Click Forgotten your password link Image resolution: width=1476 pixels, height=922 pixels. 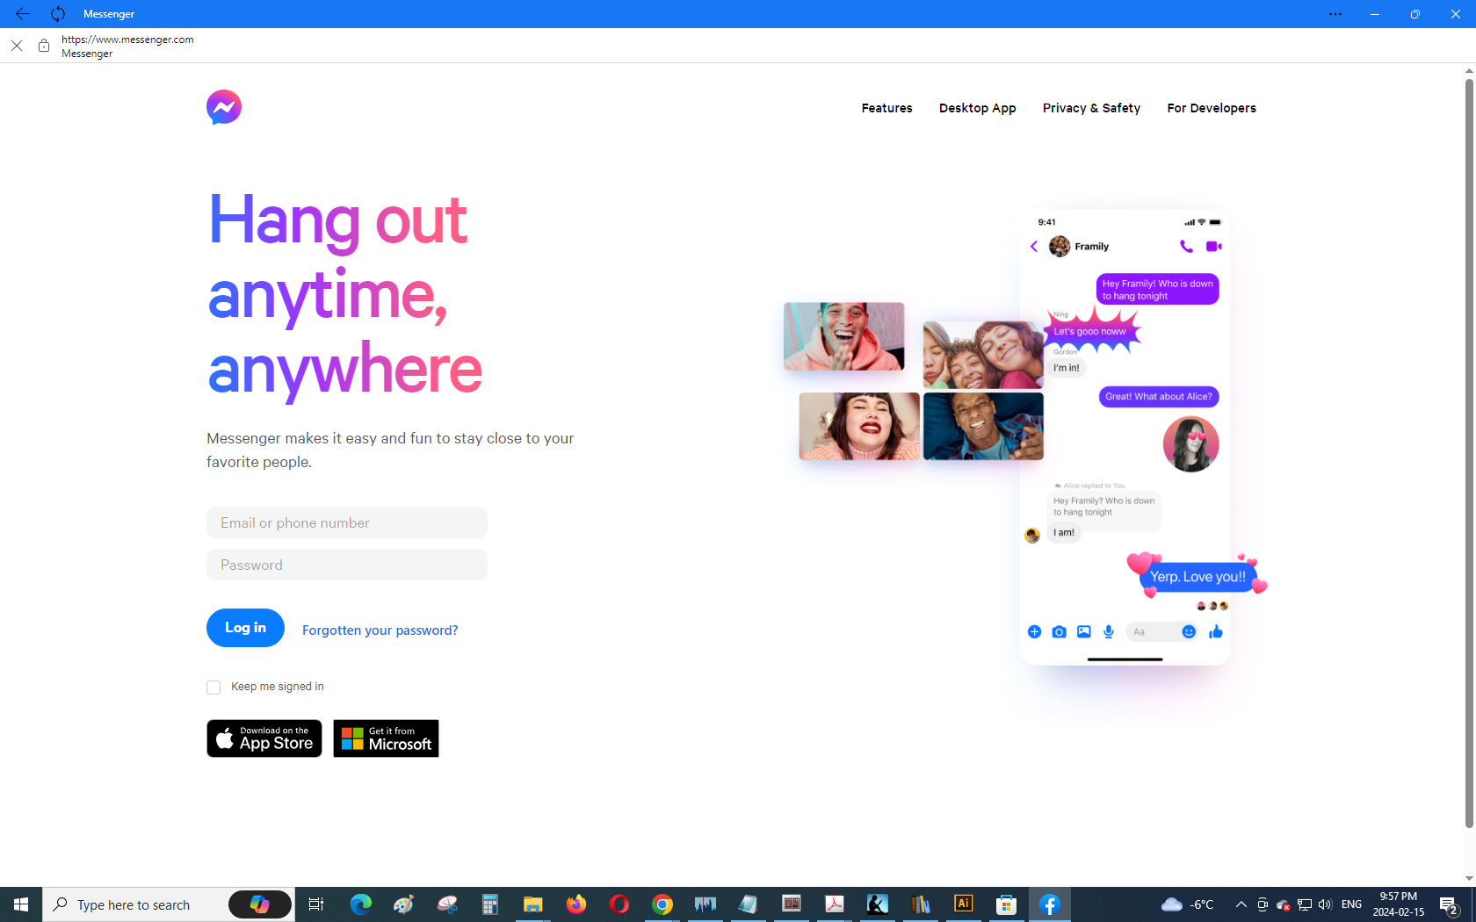coord(380,630)
